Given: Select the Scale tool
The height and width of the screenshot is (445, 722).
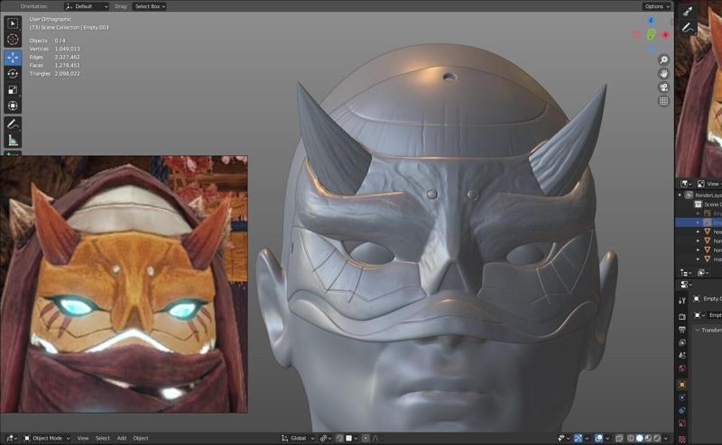Looking at the screenshot, I should coord(13,90).
